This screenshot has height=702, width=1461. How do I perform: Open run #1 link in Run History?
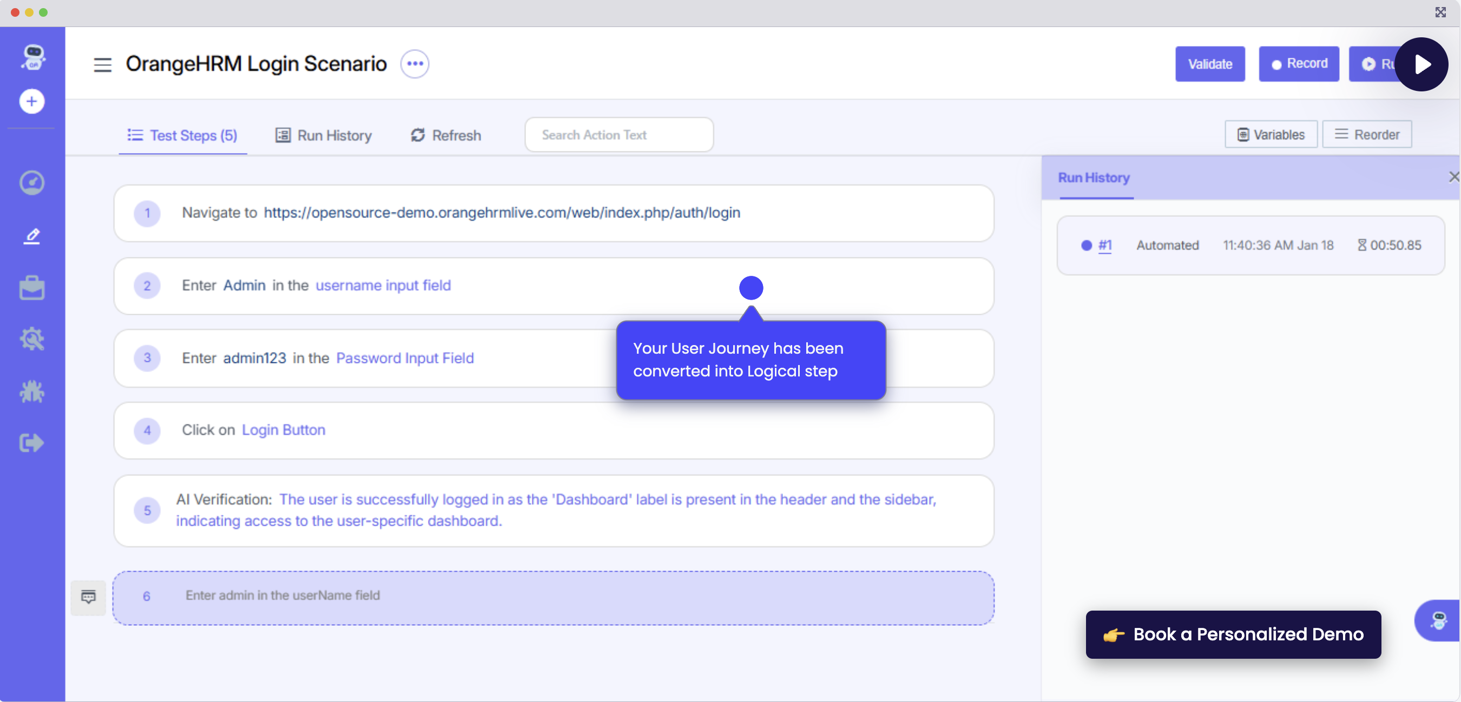[1104, 245]
